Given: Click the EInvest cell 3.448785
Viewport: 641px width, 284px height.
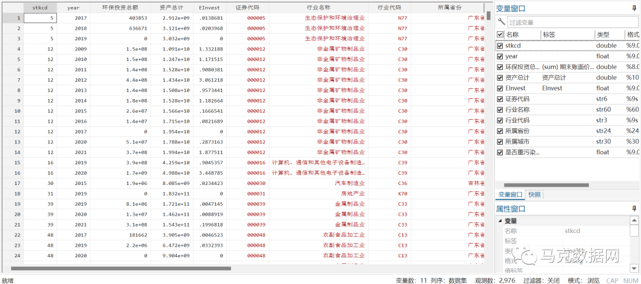Looking at the screenshot, I should tap(210, 173).
